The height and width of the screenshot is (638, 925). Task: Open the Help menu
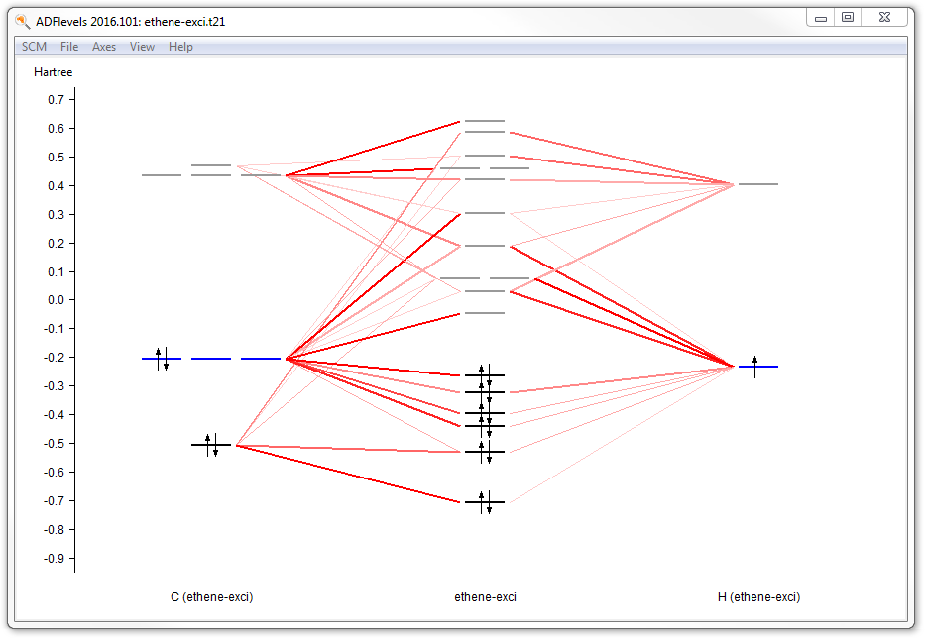point(180,47)
